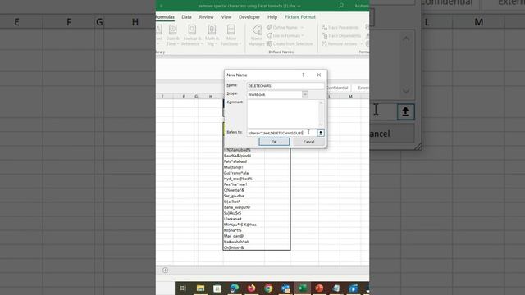Open Google Chrome from taskbar
The image size is (525, 295).
(x=268, y=288)
